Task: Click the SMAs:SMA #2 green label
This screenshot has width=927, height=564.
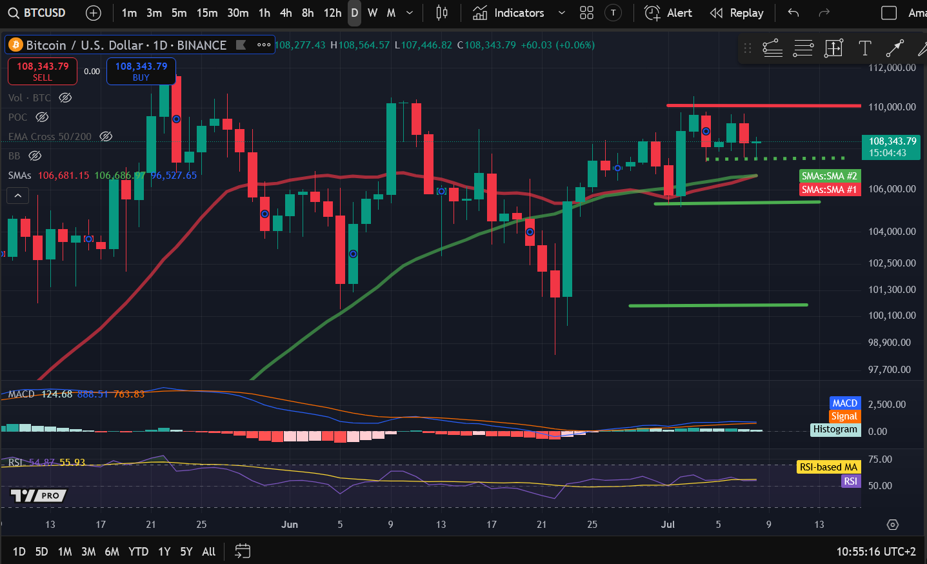Action: click(830, 176)
